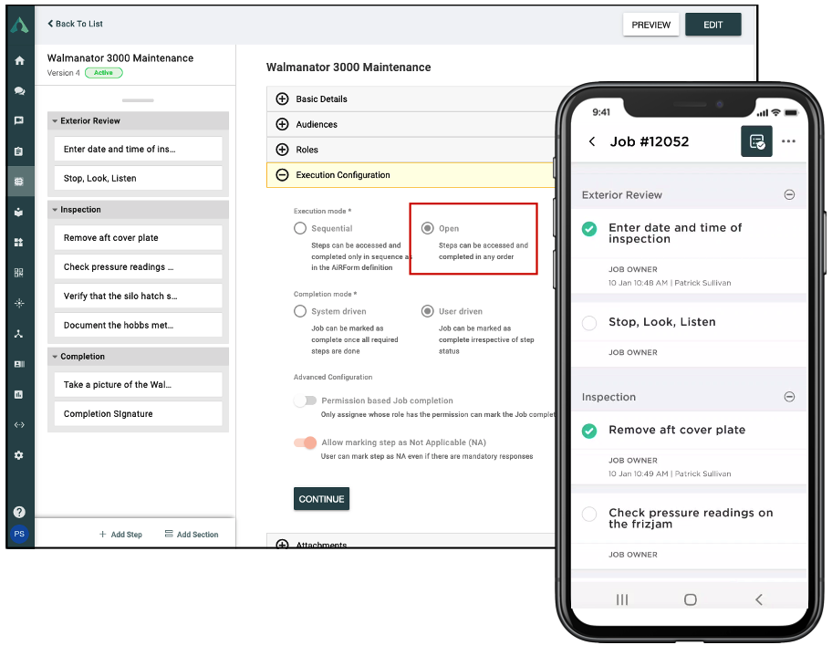
Task: Open the 'Check pressure readings ...' web step
Action: [x=138, y=266]
